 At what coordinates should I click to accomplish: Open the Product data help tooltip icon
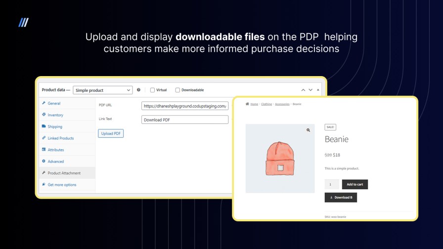pyautogui.click(x=138, y=90)
